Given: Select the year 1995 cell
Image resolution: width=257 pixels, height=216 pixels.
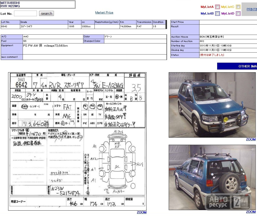Looking at the screenshot, I should 75,26.
